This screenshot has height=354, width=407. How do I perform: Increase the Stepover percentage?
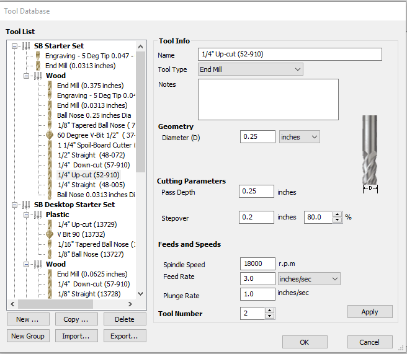point(337,215)
